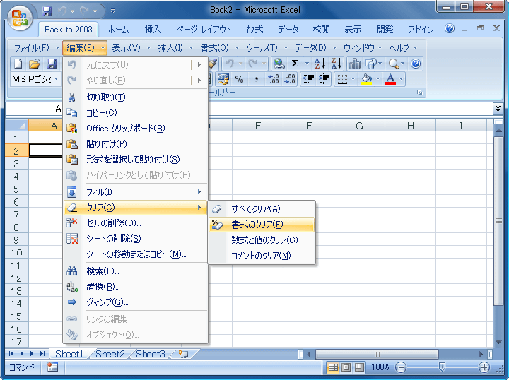The width and height of the screenshot is (509, 380).
Task: Open AutoSum dropdown arrow
Action: (x=307, y=64)
